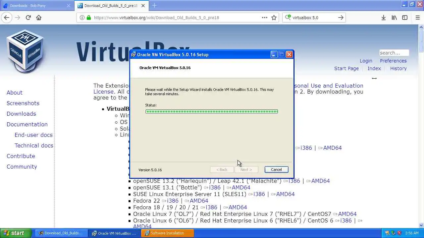Open the About sidebar link
This screenshot has height=238, width=424.
pyautogui.click(x=15, y=93)
